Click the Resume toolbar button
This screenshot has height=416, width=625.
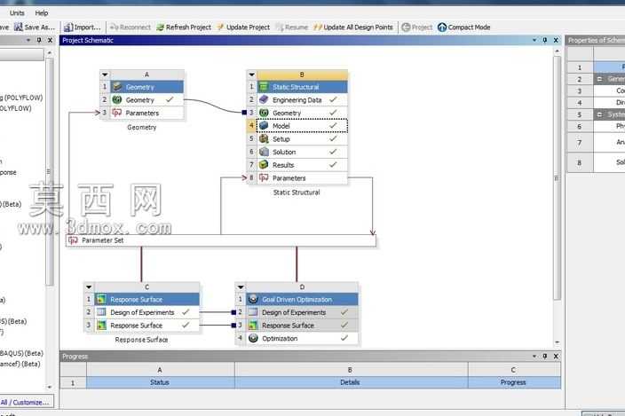[292, 27]
